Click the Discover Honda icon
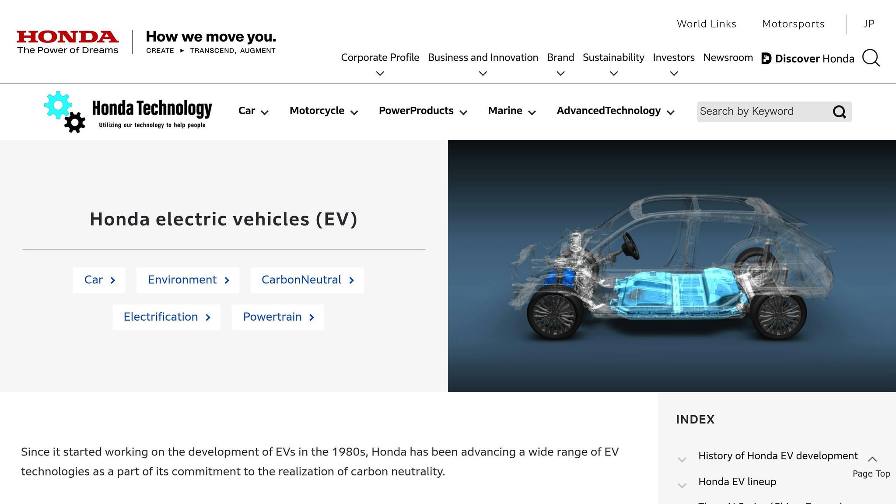Viewport: 896px width, 504px height. click(x=766, y=58)
